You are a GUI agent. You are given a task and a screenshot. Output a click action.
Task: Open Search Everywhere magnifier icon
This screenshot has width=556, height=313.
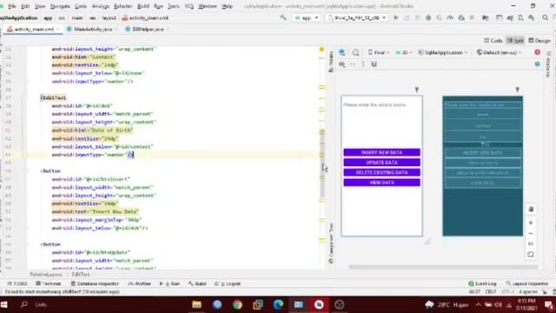pos(545,17)
